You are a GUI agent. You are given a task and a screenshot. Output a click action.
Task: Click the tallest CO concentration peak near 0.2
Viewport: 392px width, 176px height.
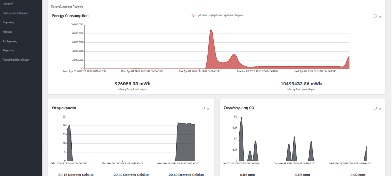tap(241, 118)
